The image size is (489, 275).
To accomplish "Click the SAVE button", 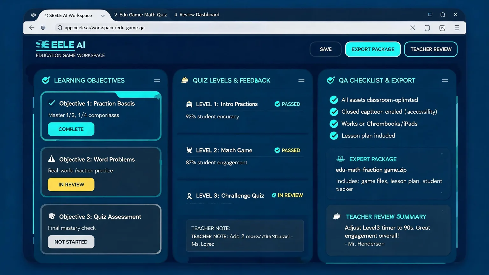I will [x=326, y=49].
